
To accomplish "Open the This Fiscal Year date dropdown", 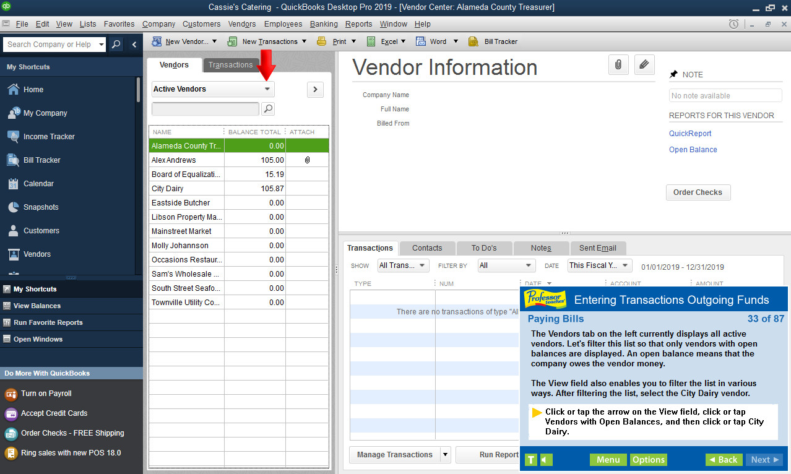I will [599, 265].
